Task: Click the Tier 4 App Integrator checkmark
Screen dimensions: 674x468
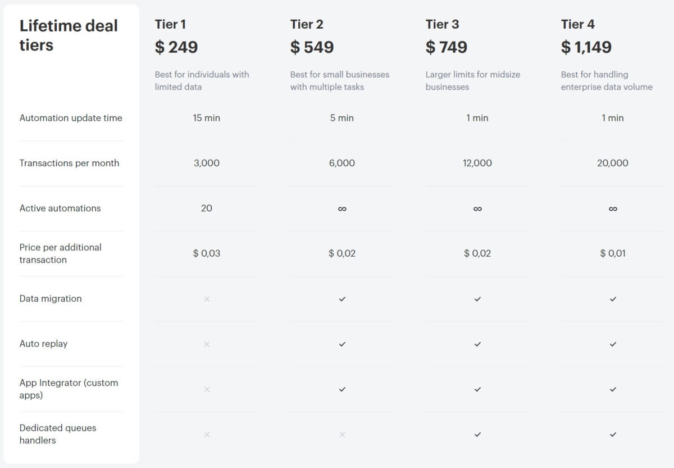Action: [x=613, y=389]
